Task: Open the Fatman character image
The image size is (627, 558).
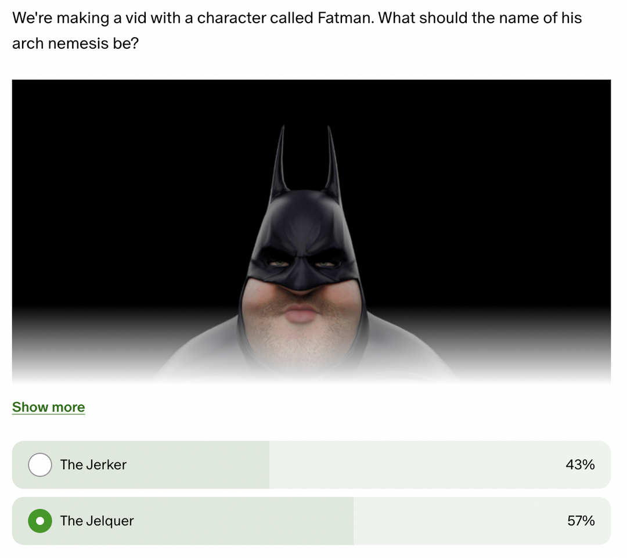Action: point(311,232)
